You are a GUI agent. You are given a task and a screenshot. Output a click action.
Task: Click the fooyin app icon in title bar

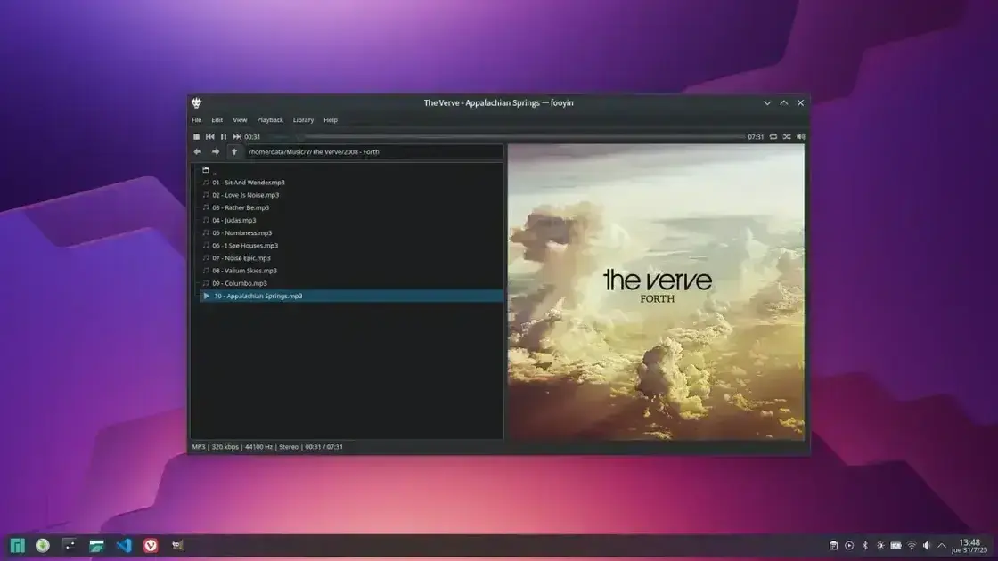[196, 102]
